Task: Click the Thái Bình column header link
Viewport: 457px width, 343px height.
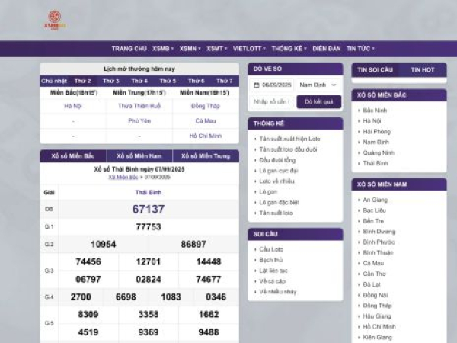Action: click(149, 193)
